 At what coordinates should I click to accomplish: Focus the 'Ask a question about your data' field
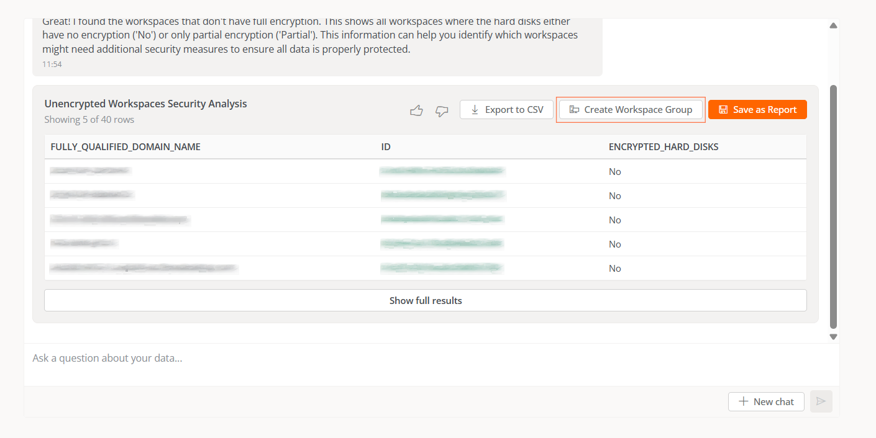point(373,359)
